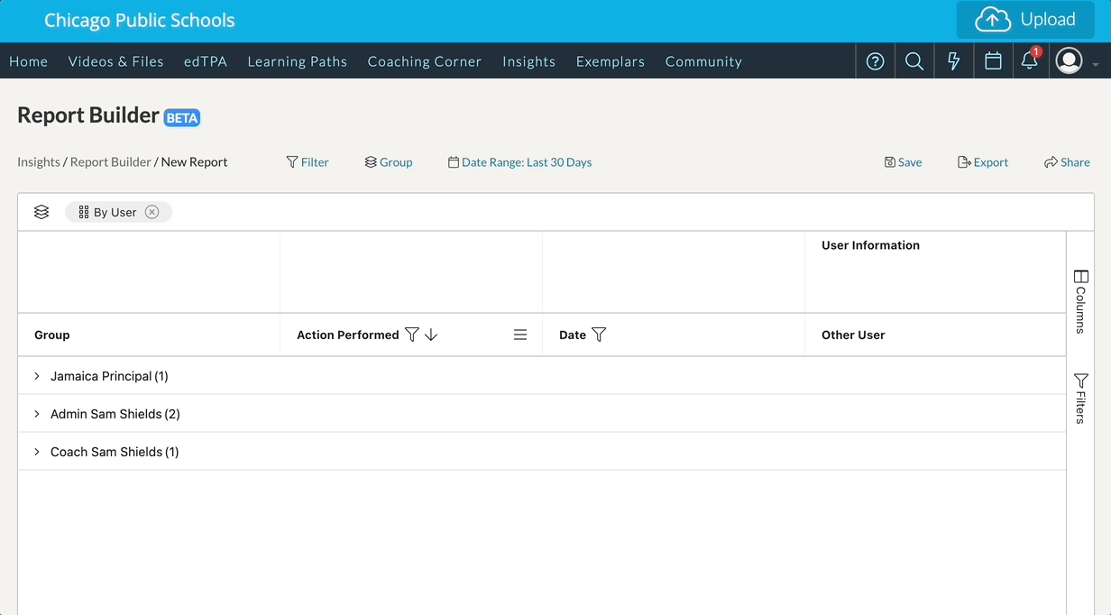Image resolution: width=1111 pixels, height=615 pixels.
Task: Click the search magnifier icon
Action: point(914,61)
